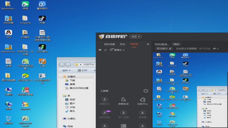Select the 回收站 recycle bin icon

coord(8,120)
